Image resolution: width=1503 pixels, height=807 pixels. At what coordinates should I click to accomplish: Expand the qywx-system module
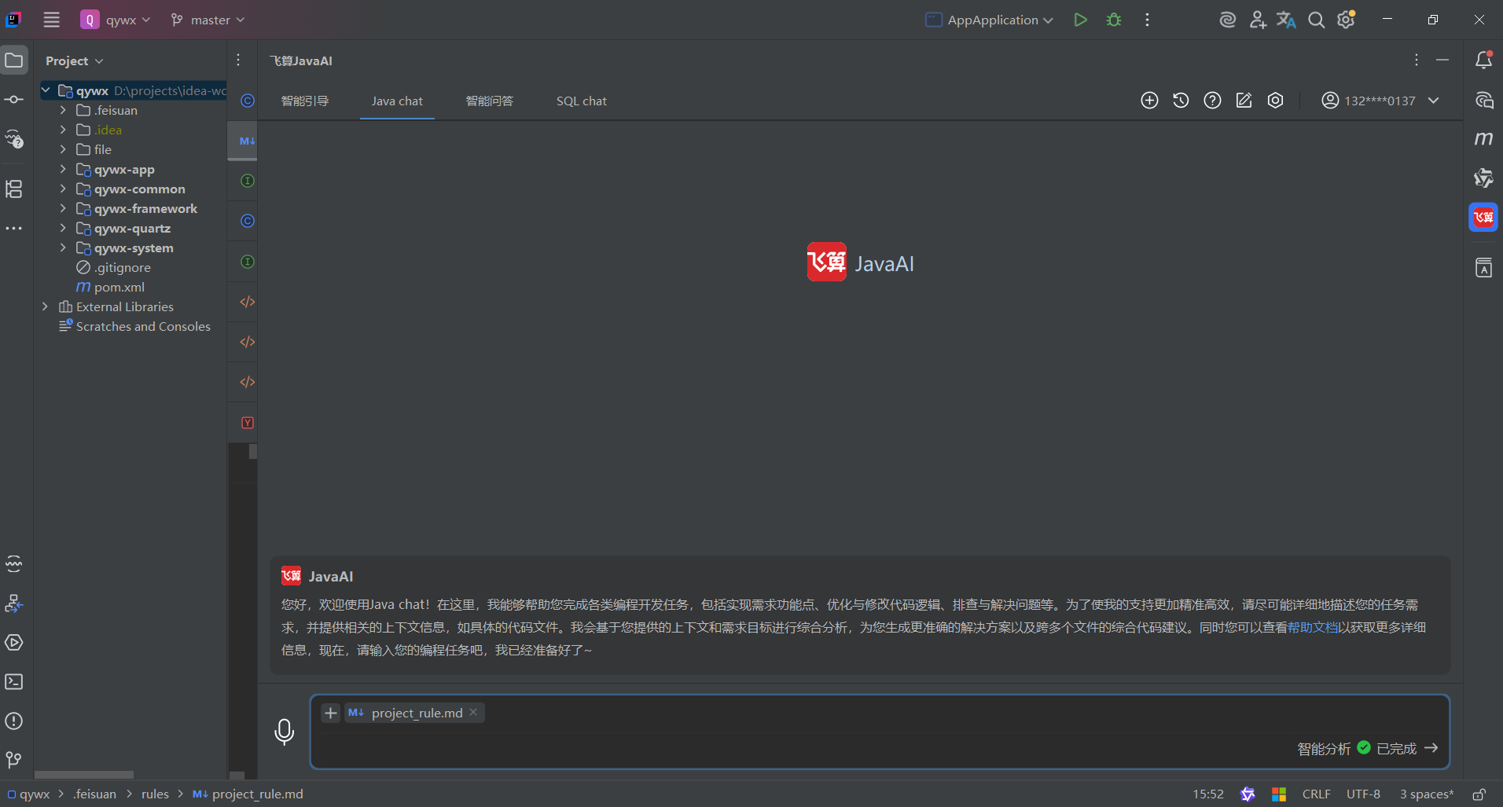(63, 248)
